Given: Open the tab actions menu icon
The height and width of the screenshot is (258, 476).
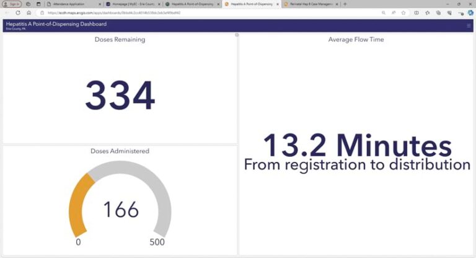Looking at the screenshot, I should (38, 4).
